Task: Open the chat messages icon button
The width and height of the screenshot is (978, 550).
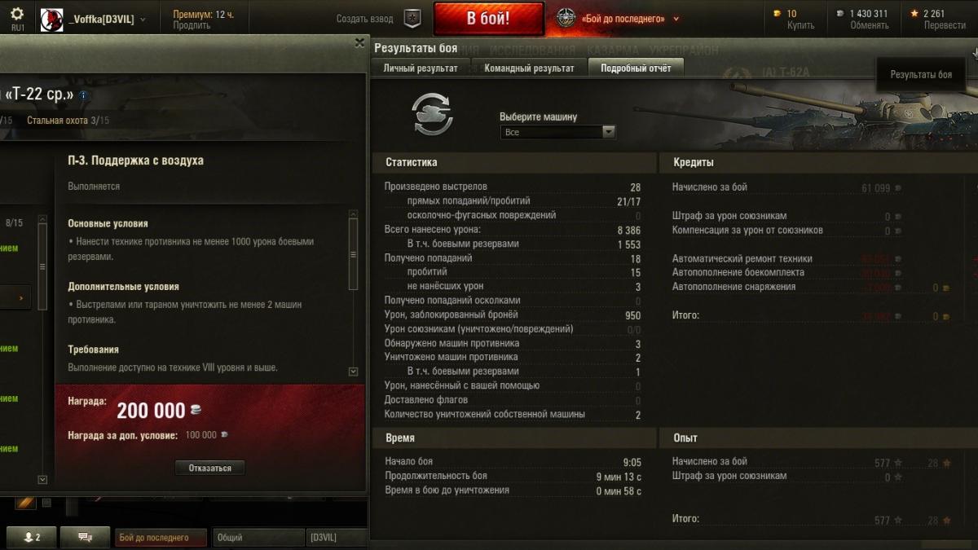Action: [84, 537]
